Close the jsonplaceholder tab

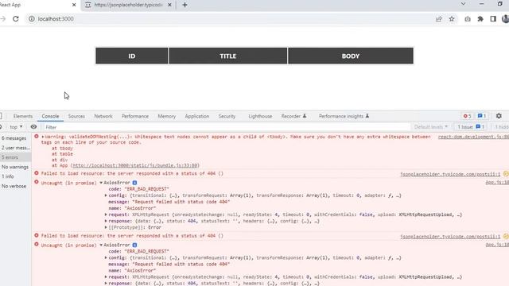tap(169, 5)
